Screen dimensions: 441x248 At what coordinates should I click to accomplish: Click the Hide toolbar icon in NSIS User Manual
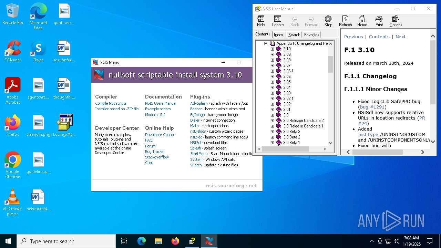[261, 21]
